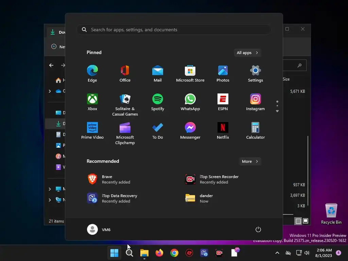This screenshot has height=261, width=348.
Task: Open the Calculator app
Action: click(x=256, y=131)
